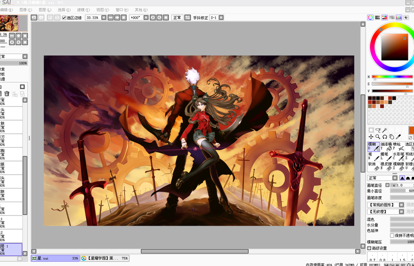
Task: Pick the first dark brown swatch
Action: [x=370, y=98]
